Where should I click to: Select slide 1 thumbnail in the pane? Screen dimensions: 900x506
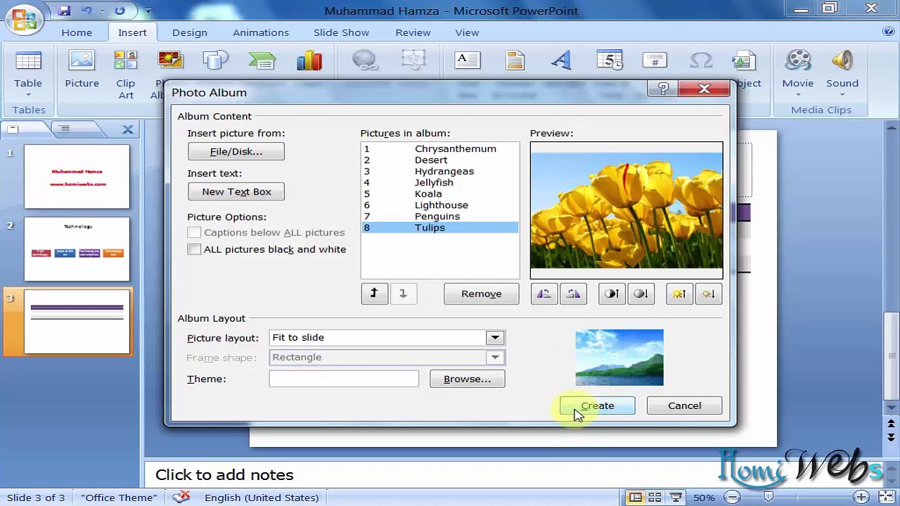[x=77, y=176]
